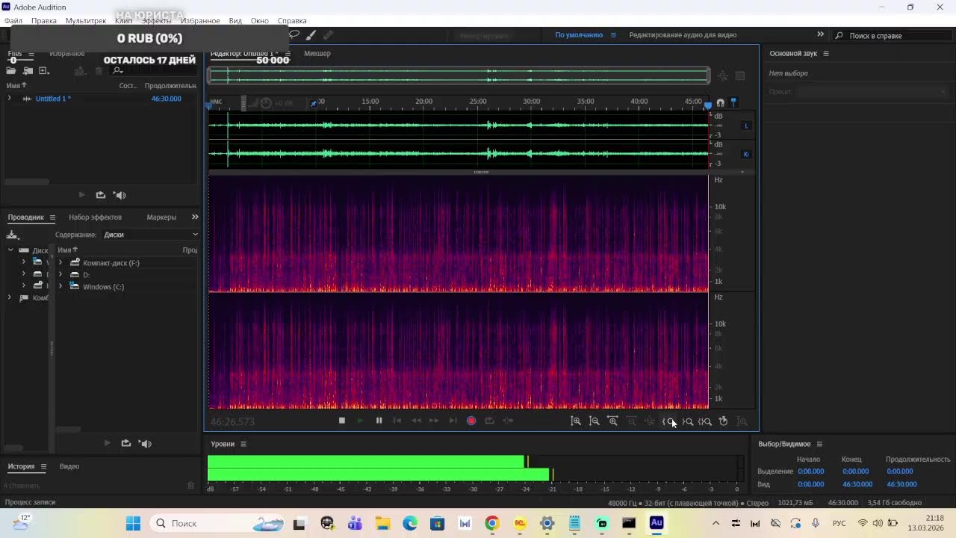Switch to the Микшер tab
956x538 pixels.
pos(317,54)
